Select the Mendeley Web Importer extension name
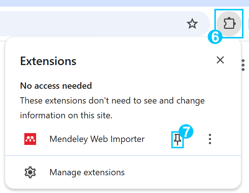The height and width of the screenshot is (193, 249). [x=97, y=139]
